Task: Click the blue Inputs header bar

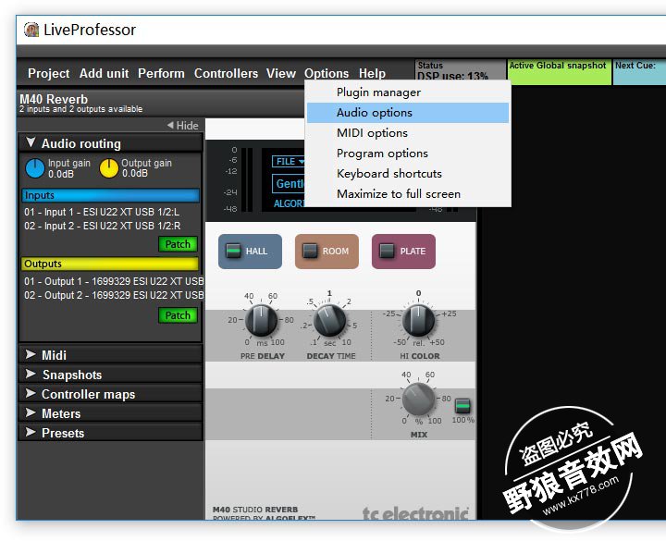Action: click(x=110, y=195)
